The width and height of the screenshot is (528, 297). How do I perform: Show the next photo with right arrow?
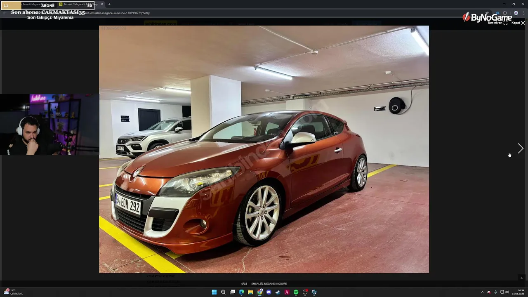coord(521,148)
